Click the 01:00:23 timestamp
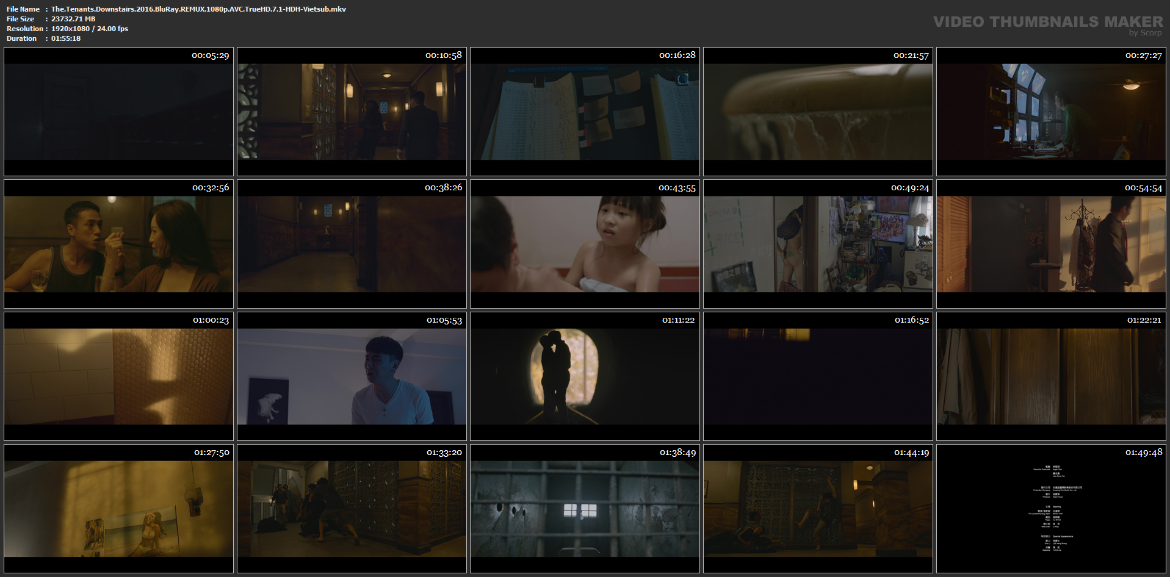 click(211, 320)
